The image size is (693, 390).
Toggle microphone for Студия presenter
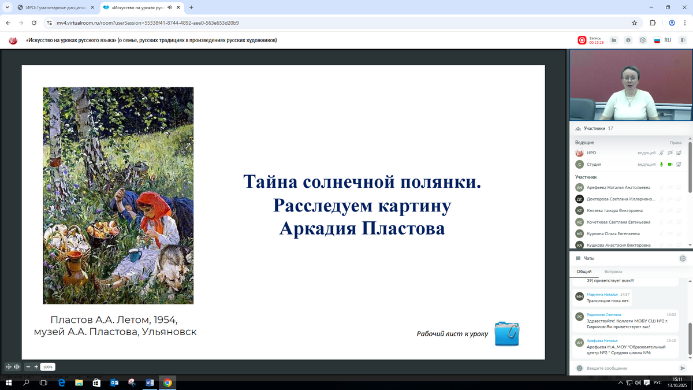click(x=661, y=165)
